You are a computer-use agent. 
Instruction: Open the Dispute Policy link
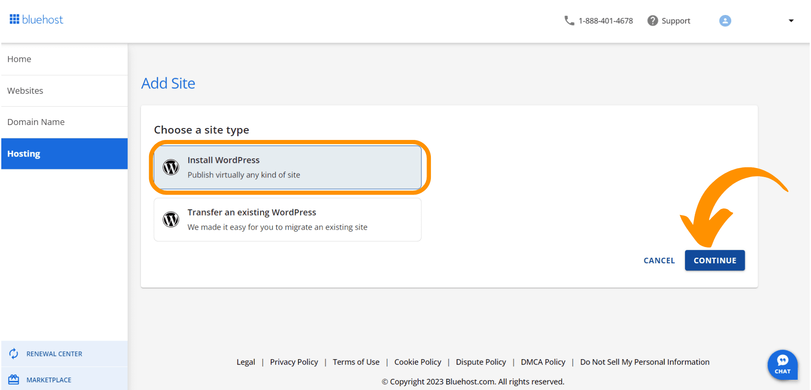(x=481, y=362)
